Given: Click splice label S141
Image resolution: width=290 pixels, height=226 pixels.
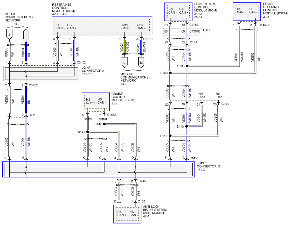Looking at the screenshot, I should point(81,132).
